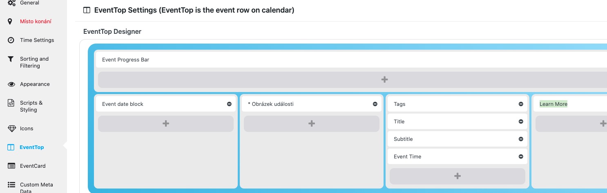Remove the Event date block field
This screenshot has width=607, height=193.
pyautogui.click(x=229, y=104)
